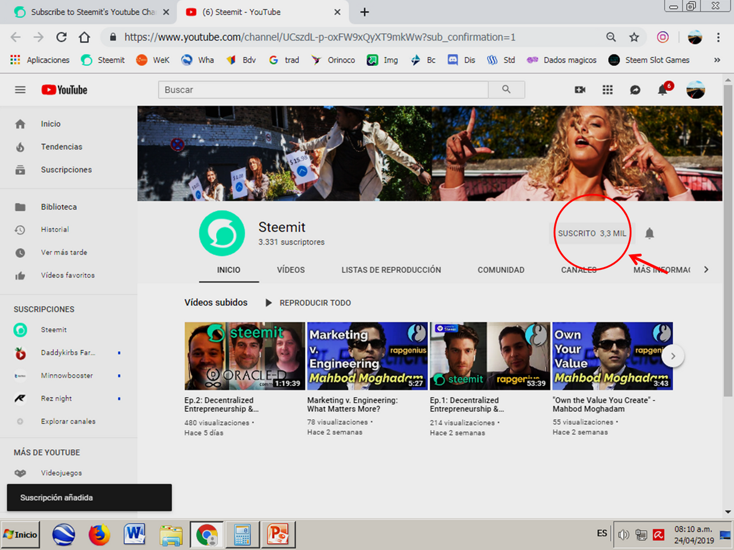Click the Steemit channel banner image
The image size is (734, 550).
pos(430,153)
